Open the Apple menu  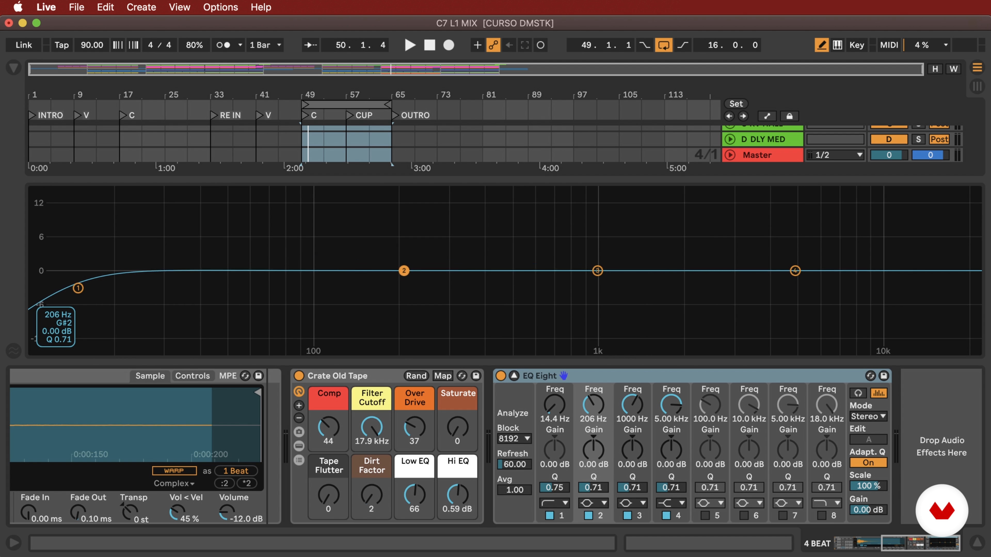18,7
